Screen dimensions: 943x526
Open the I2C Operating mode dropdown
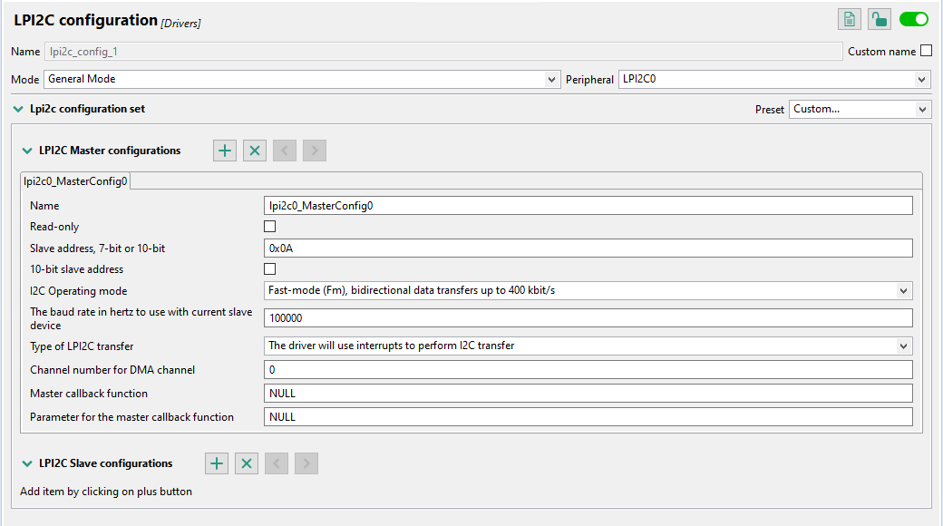tap(588, 291)
